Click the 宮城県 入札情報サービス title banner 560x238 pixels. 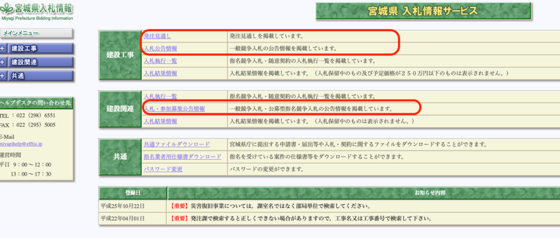424,11
